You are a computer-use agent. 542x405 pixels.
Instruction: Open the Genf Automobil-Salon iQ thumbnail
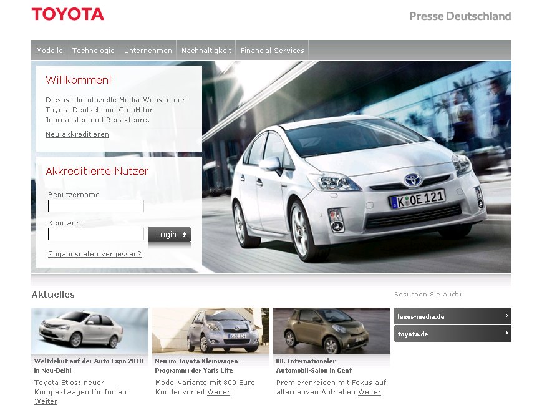(332, 331)
